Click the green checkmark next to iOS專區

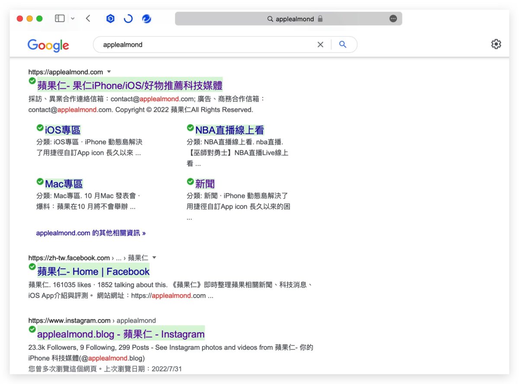40,127
